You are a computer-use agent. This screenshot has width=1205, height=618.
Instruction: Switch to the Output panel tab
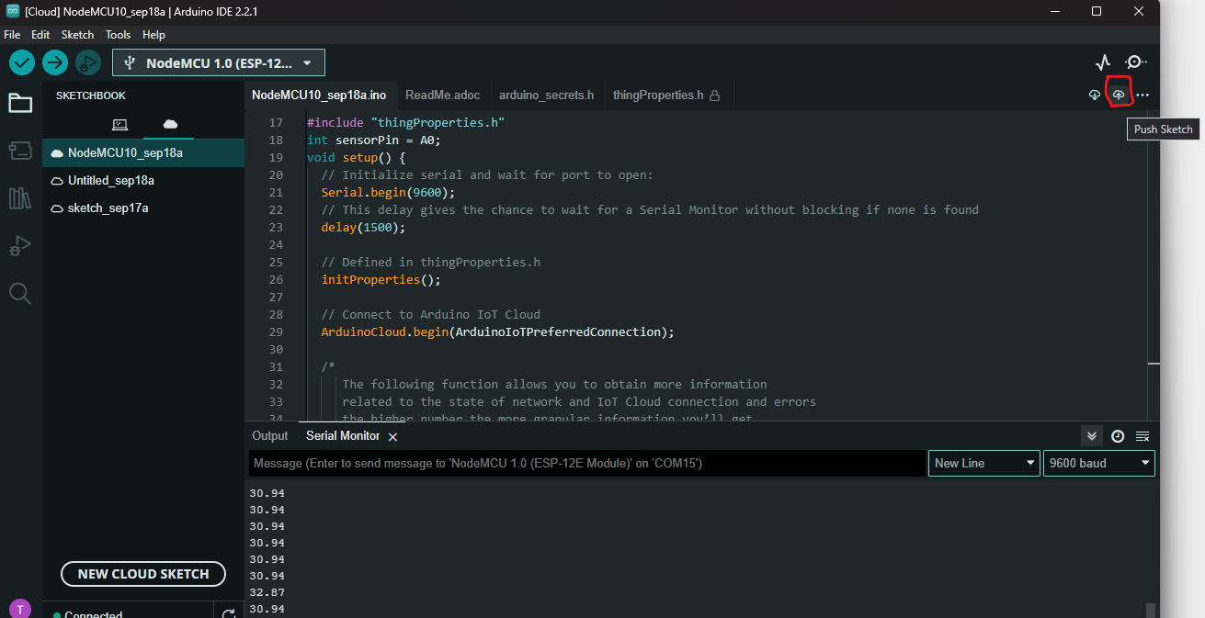[270, 436]
